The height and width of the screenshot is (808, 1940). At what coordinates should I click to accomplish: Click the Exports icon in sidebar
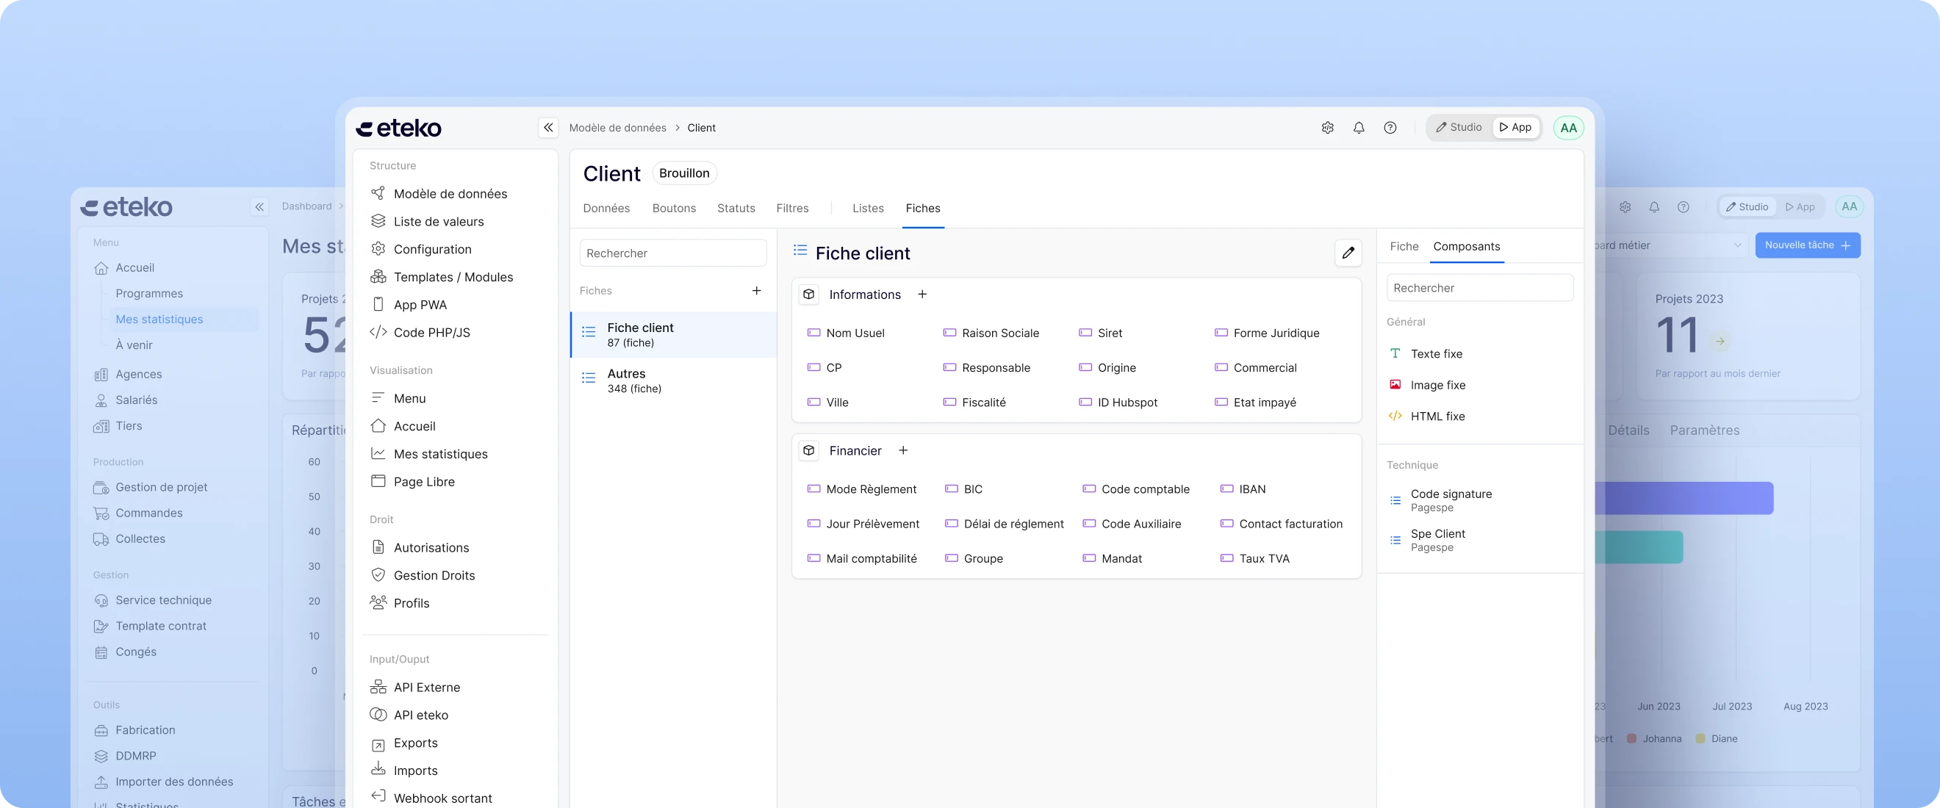[x=378, y=744]
